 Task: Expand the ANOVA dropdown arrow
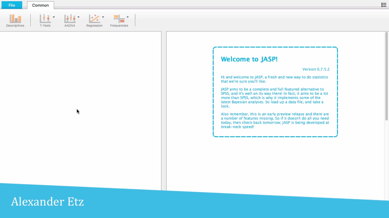click(78, 17)
